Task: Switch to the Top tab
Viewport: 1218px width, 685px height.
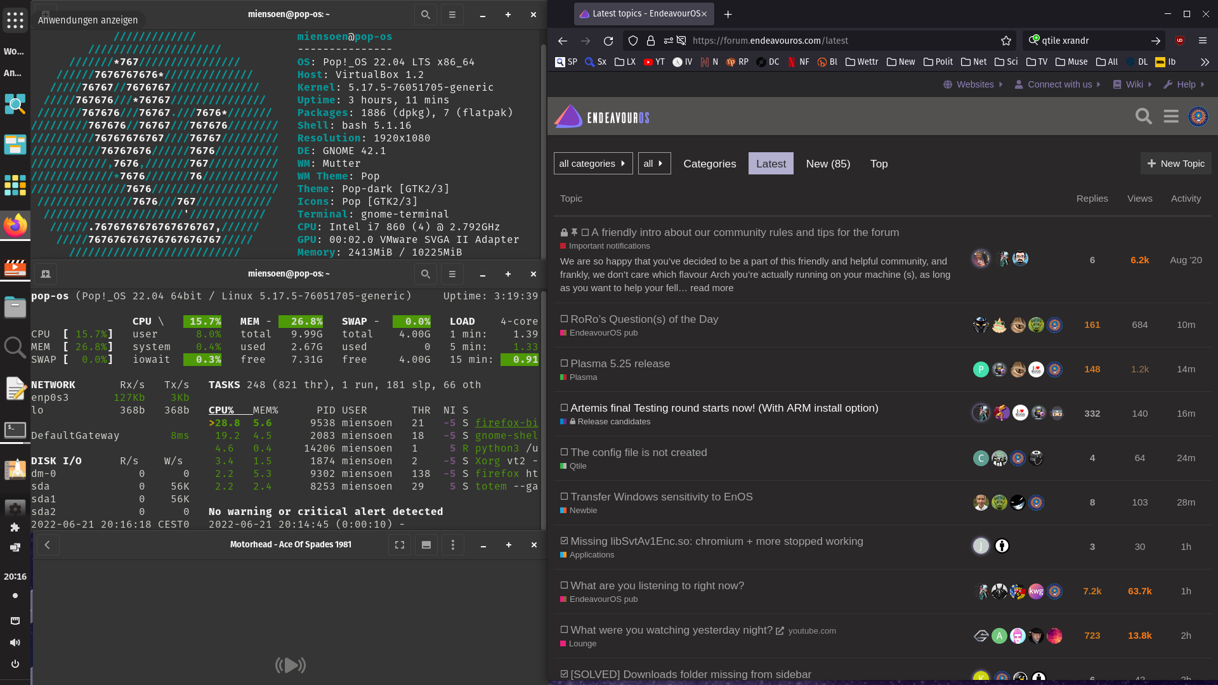Action: coord(879,164)
